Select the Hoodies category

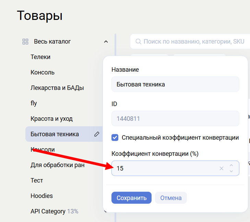[41, 196]
